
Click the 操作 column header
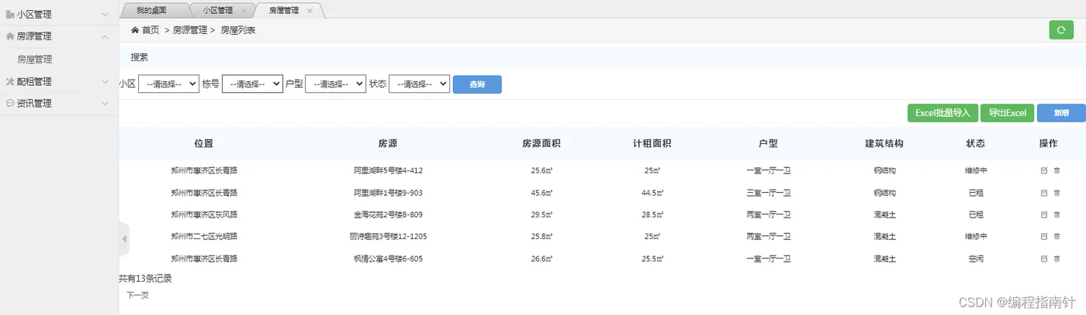1049,143
